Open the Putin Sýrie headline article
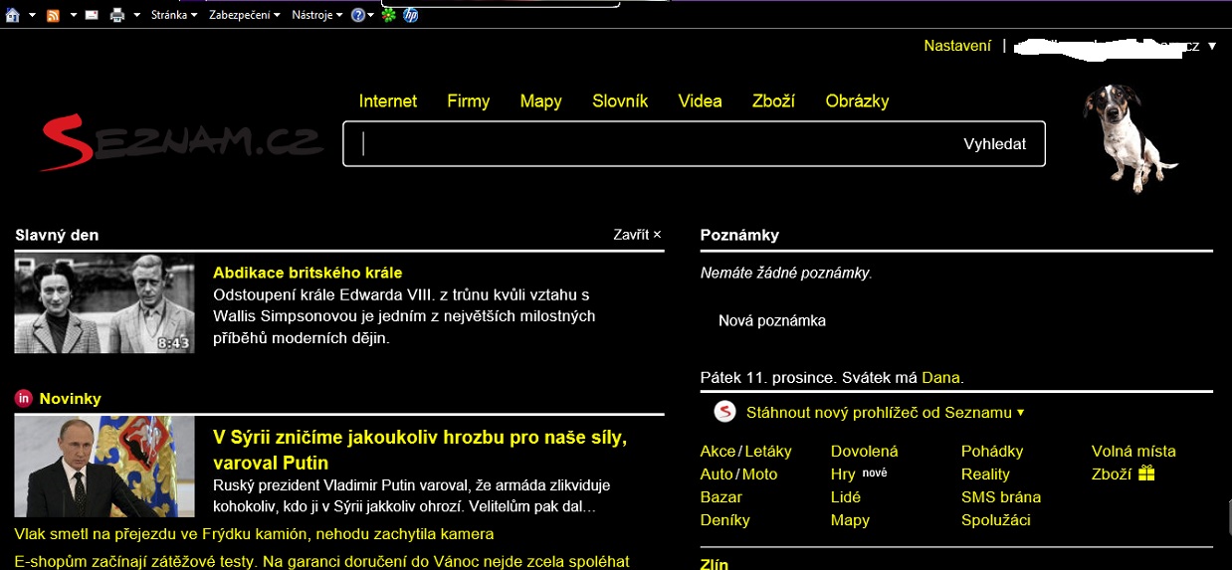 coord(420,450)
